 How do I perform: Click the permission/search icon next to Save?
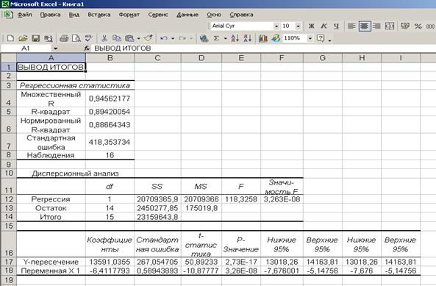pos(49,38)
